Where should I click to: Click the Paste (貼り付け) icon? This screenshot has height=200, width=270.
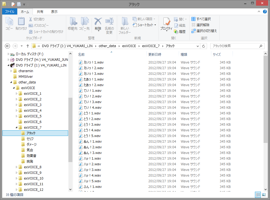[21, 23]
